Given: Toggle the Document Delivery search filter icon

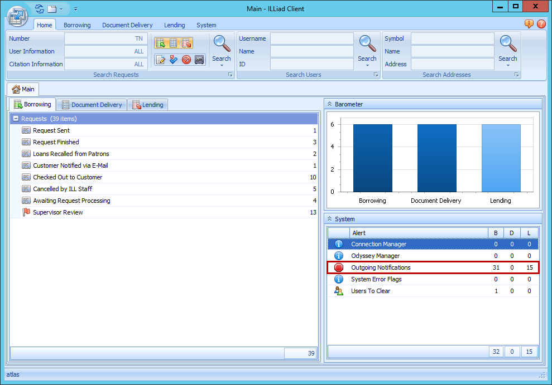Looking at the screenshot, I should click(174, 43).
